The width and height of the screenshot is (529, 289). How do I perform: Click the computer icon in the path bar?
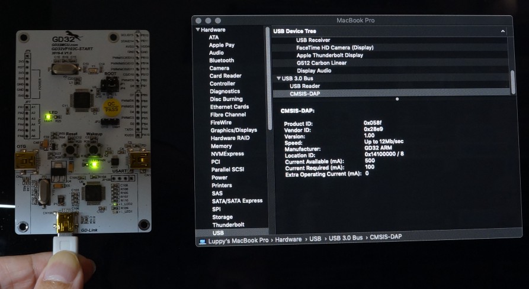pos(203,241)
